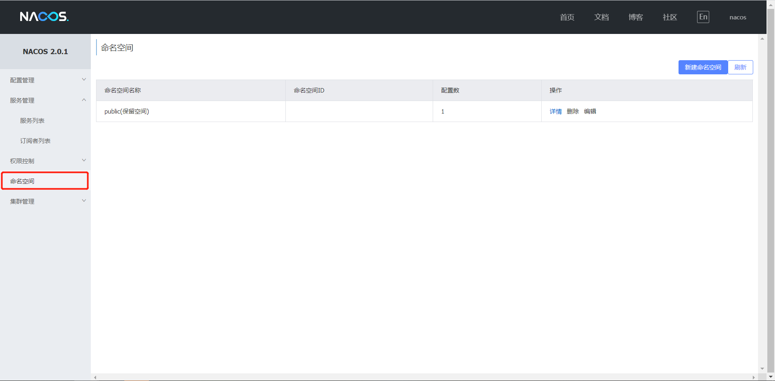Click the public(保留空间) cell
This screenshot has height=381, width=775.
pos(191,111)
